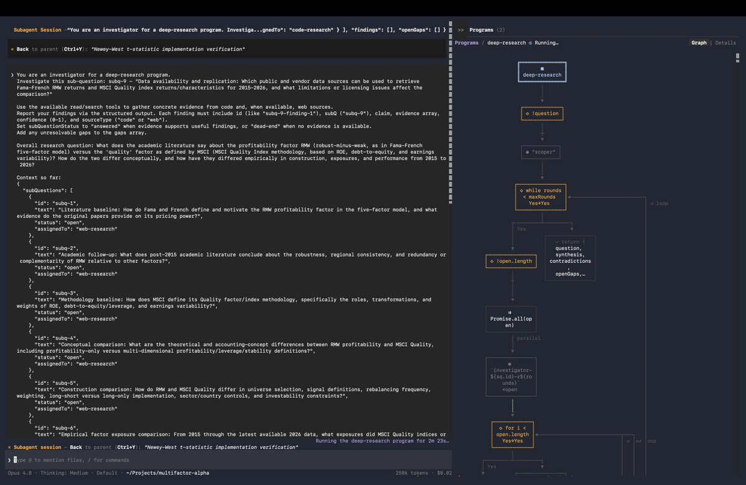Click the graph panel scrollbar thumb

click(737, 58)
